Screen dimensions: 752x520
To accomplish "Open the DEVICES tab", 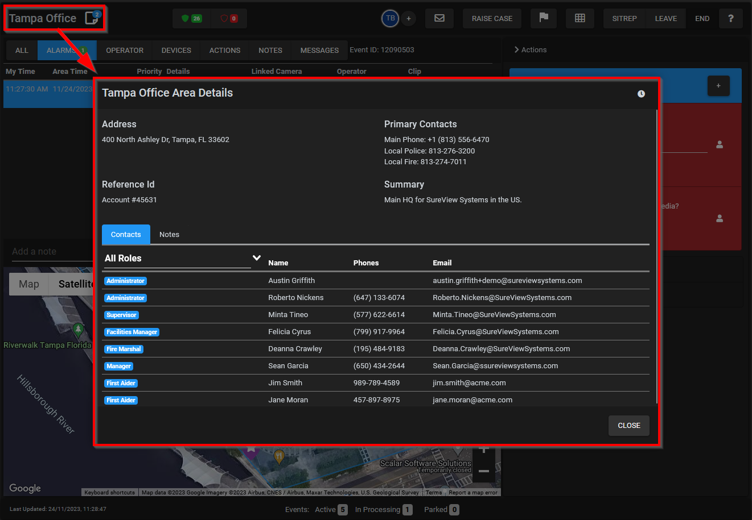I will 176,50.
